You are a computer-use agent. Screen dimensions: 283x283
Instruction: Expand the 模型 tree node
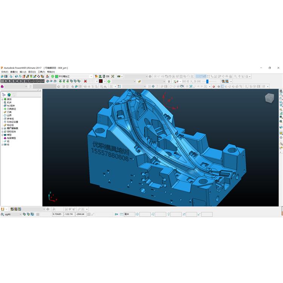pos(2,135)
